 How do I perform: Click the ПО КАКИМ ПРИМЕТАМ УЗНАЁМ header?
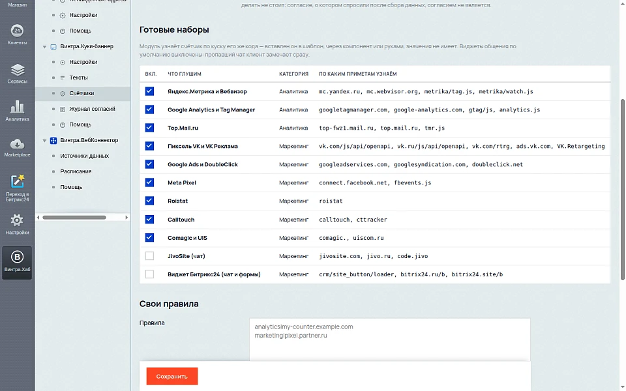[x=358, y=74]
